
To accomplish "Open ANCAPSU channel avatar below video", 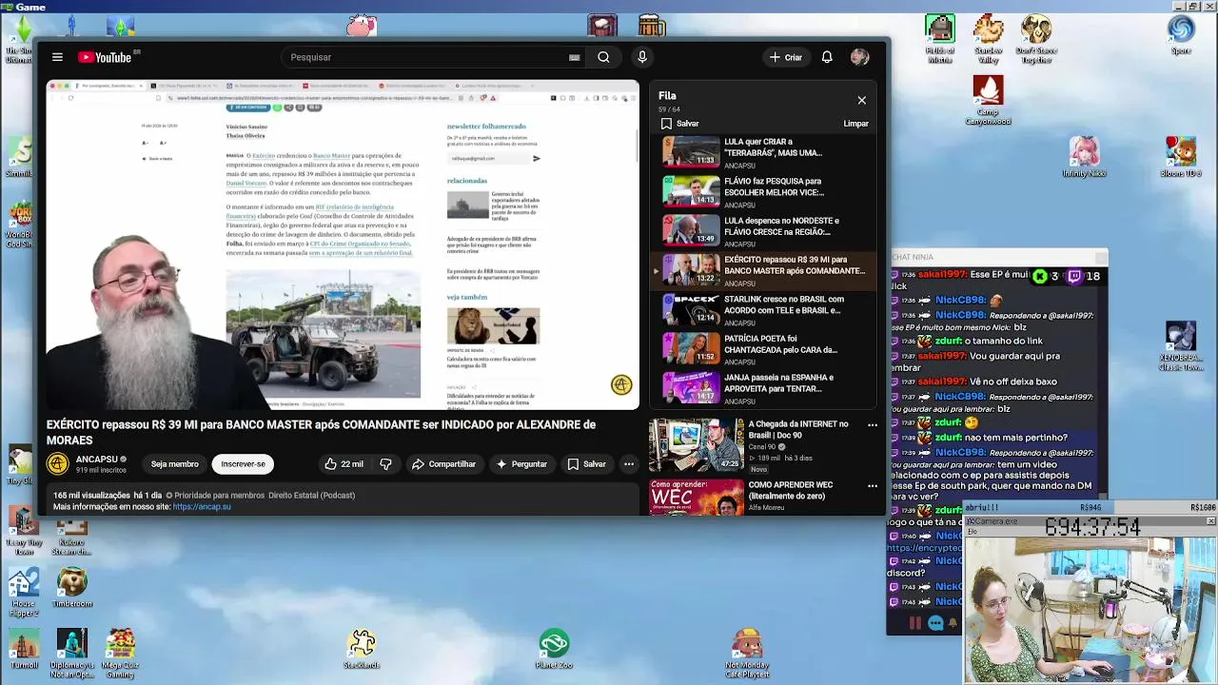I will click(x=58, y=464).
